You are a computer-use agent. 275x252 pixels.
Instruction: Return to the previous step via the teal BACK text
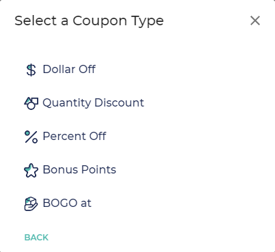click(36, 238)
